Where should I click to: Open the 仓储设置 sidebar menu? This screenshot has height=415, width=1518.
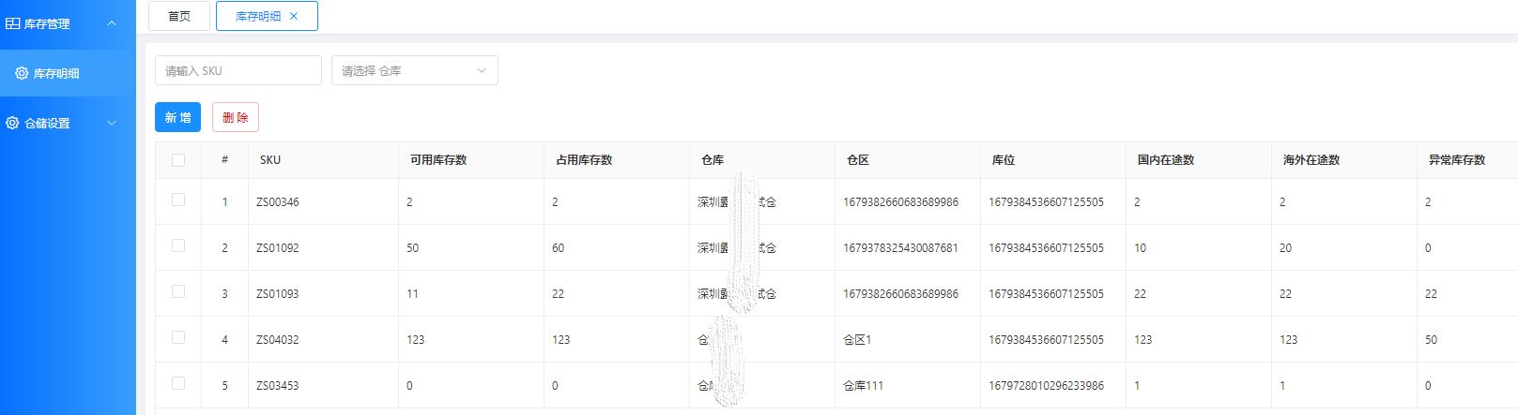(68, 123)
